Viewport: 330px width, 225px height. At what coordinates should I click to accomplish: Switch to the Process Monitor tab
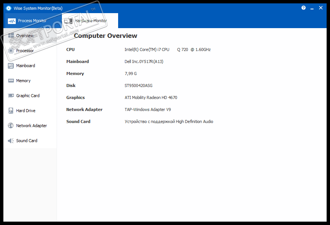coord(33,21)
